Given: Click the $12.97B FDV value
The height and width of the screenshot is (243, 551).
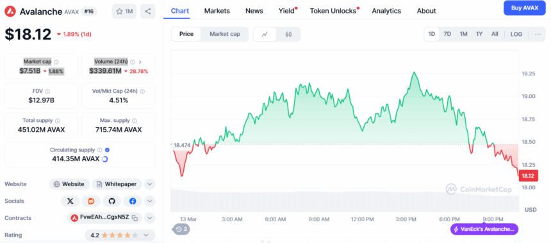Looking at the screenshot, I should coord(41,100).
